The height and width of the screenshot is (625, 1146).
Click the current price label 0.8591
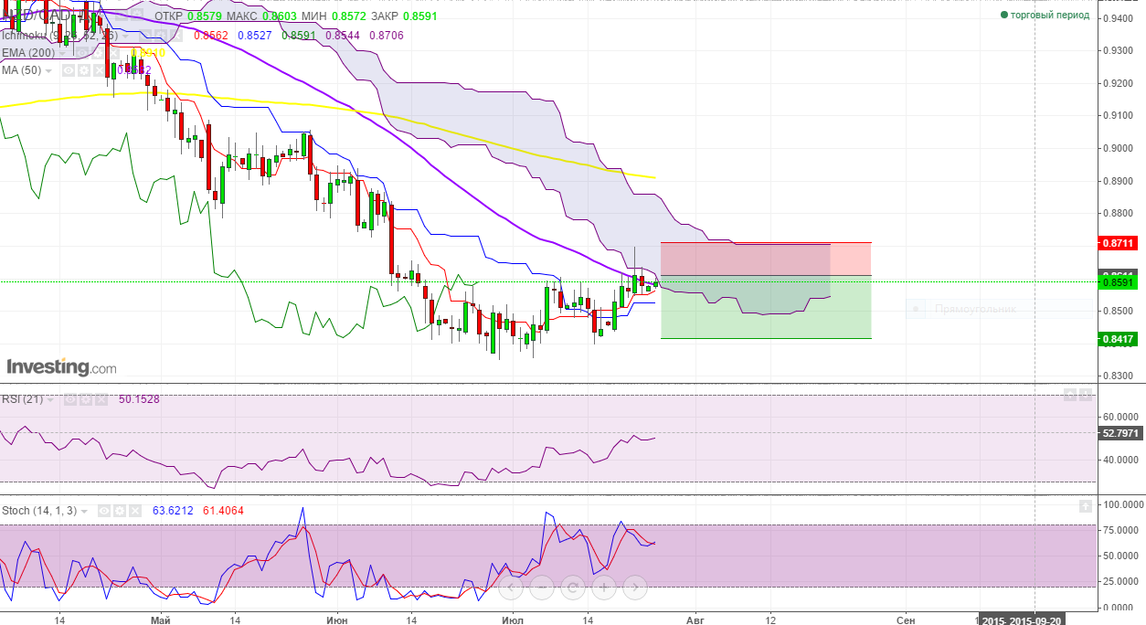(x=1119, y=283)
